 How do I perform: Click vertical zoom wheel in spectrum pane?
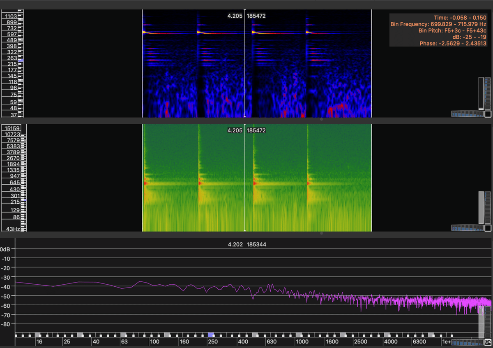488,322
